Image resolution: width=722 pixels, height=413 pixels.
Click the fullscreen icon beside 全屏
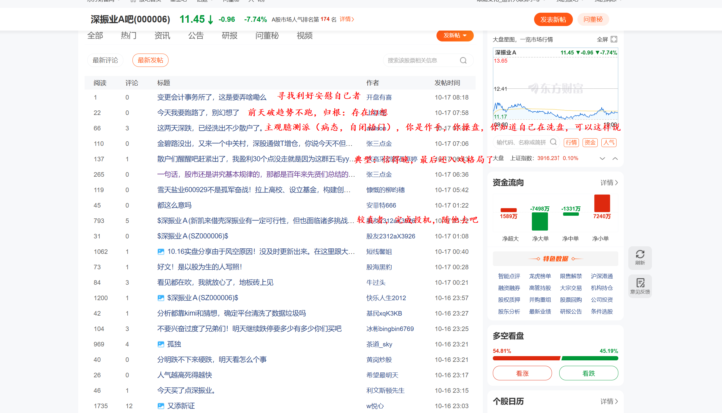[614, 39]
